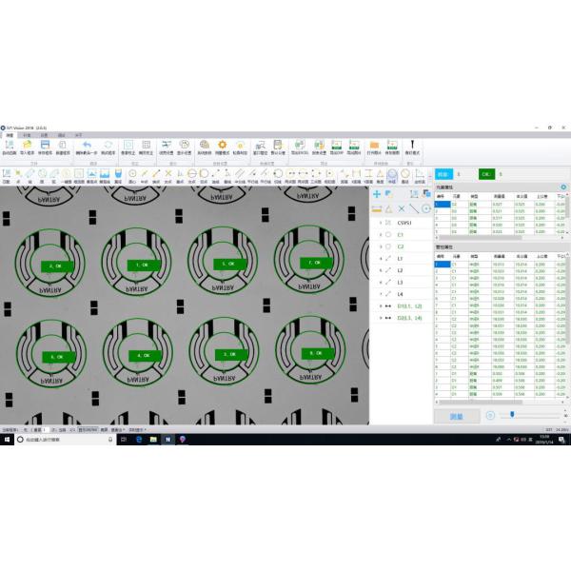This screenshot has height=571, width=571.
Task: Open the measurement settings gear icon
Action: coord(222,145)
